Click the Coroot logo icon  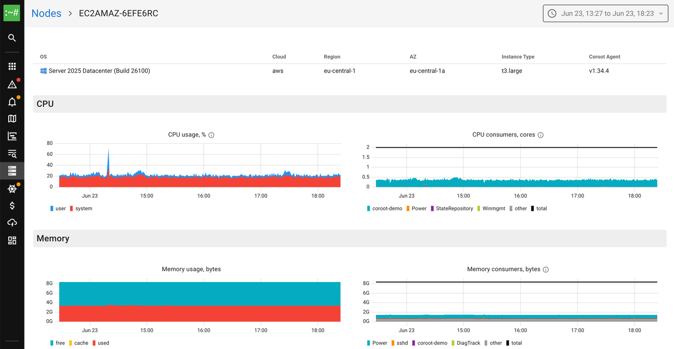click(x=12, y=13)
